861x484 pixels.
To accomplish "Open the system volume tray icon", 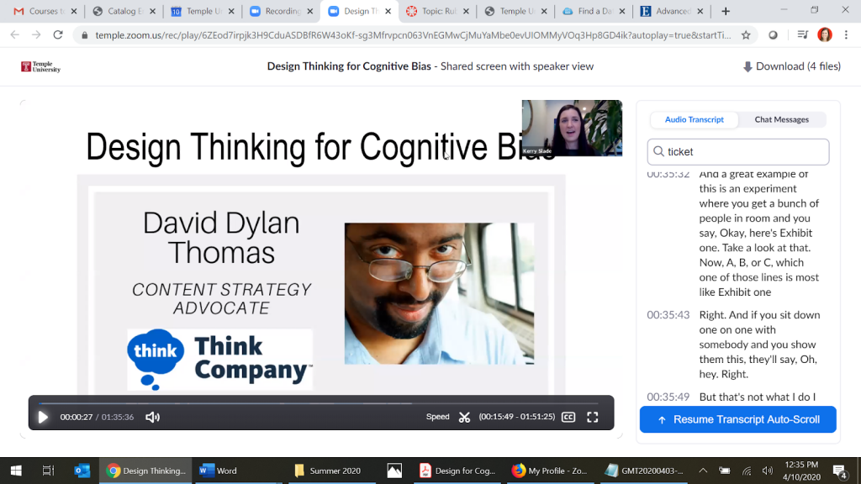I will 767,471.
